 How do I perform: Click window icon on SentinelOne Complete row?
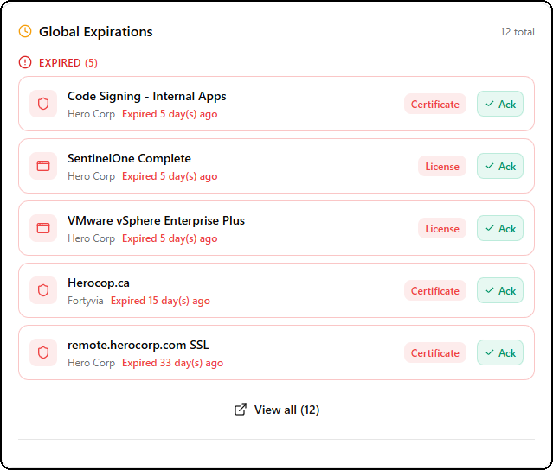pyautogui.click(x=43, y=166)
